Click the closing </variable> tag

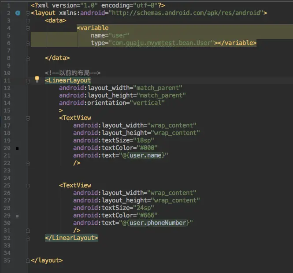(x=237, y=43)
